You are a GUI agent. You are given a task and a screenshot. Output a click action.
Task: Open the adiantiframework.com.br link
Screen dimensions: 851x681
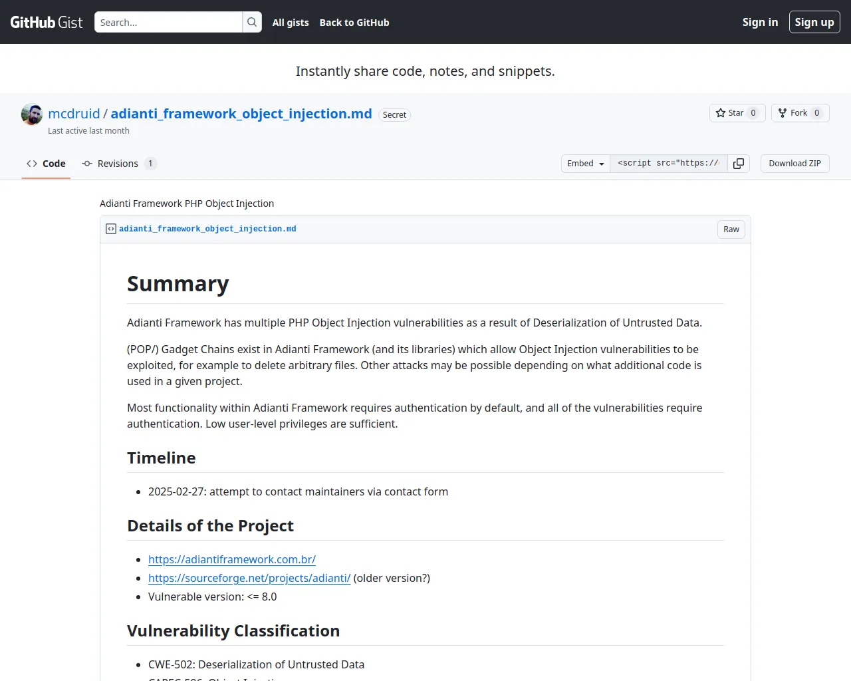pyautogui.click(x=232, y=559)
